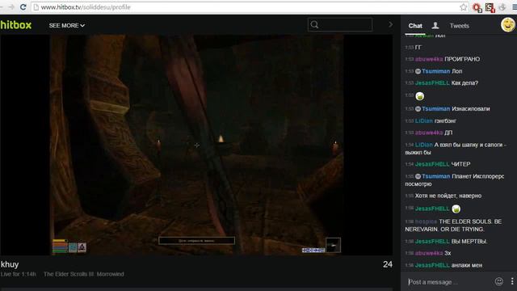Screen dimensions: 517x291
Task: Click username JesasFHELL next to ВЫ МЕРТВЫ
Action: pos(432,242)
